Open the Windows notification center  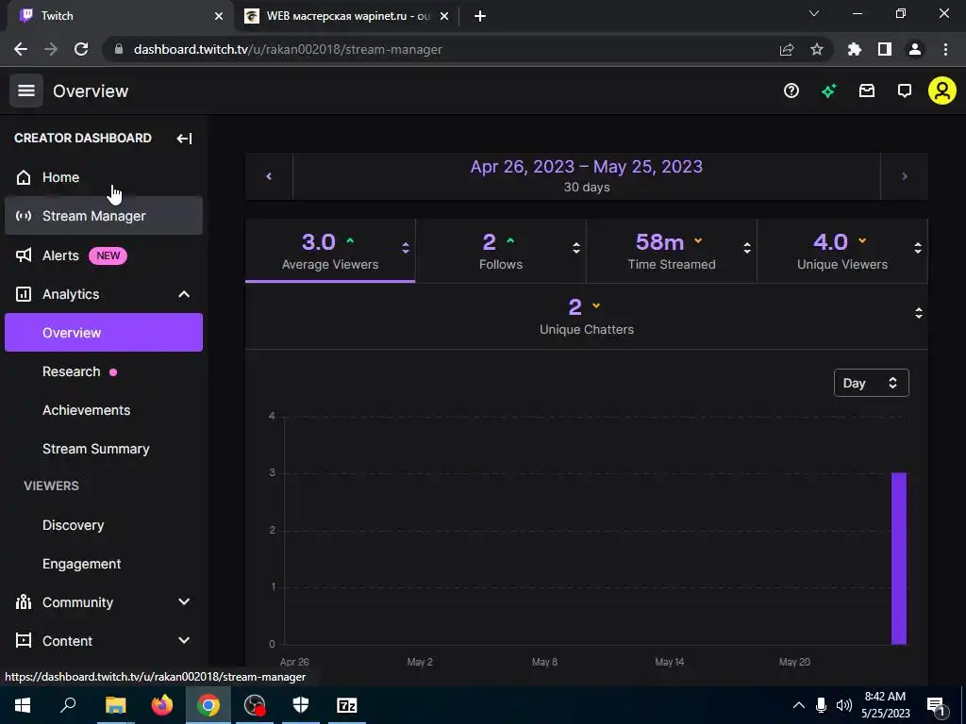click(x=937, y=705)
